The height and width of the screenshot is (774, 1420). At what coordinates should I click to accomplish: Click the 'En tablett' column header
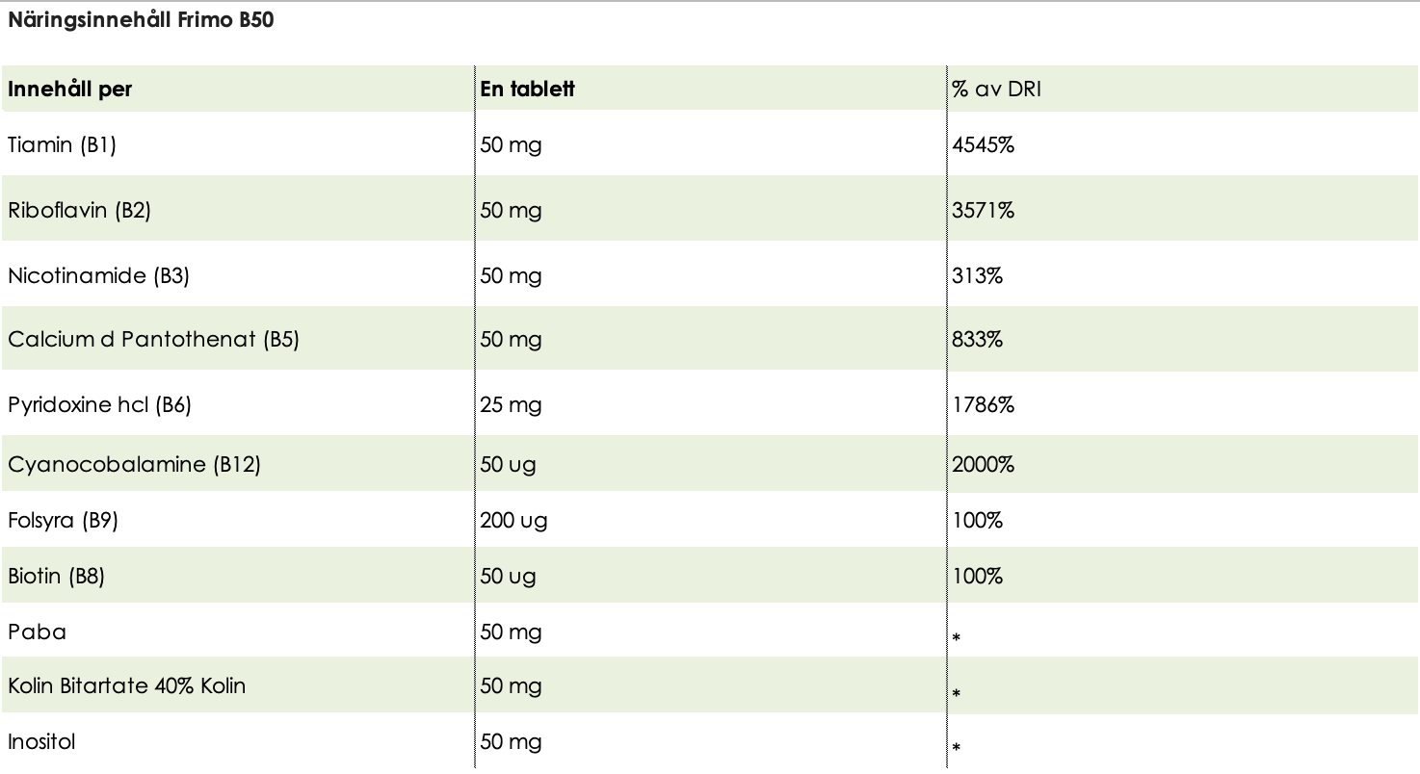(x=527, y=90)
